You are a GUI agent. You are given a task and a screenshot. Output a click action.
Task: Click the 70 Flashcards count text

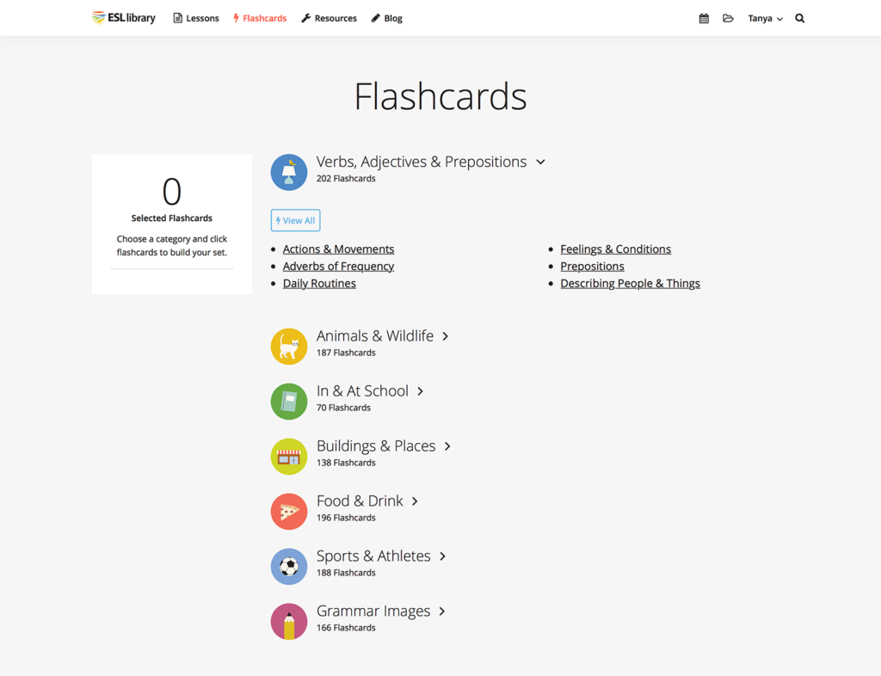343,408
